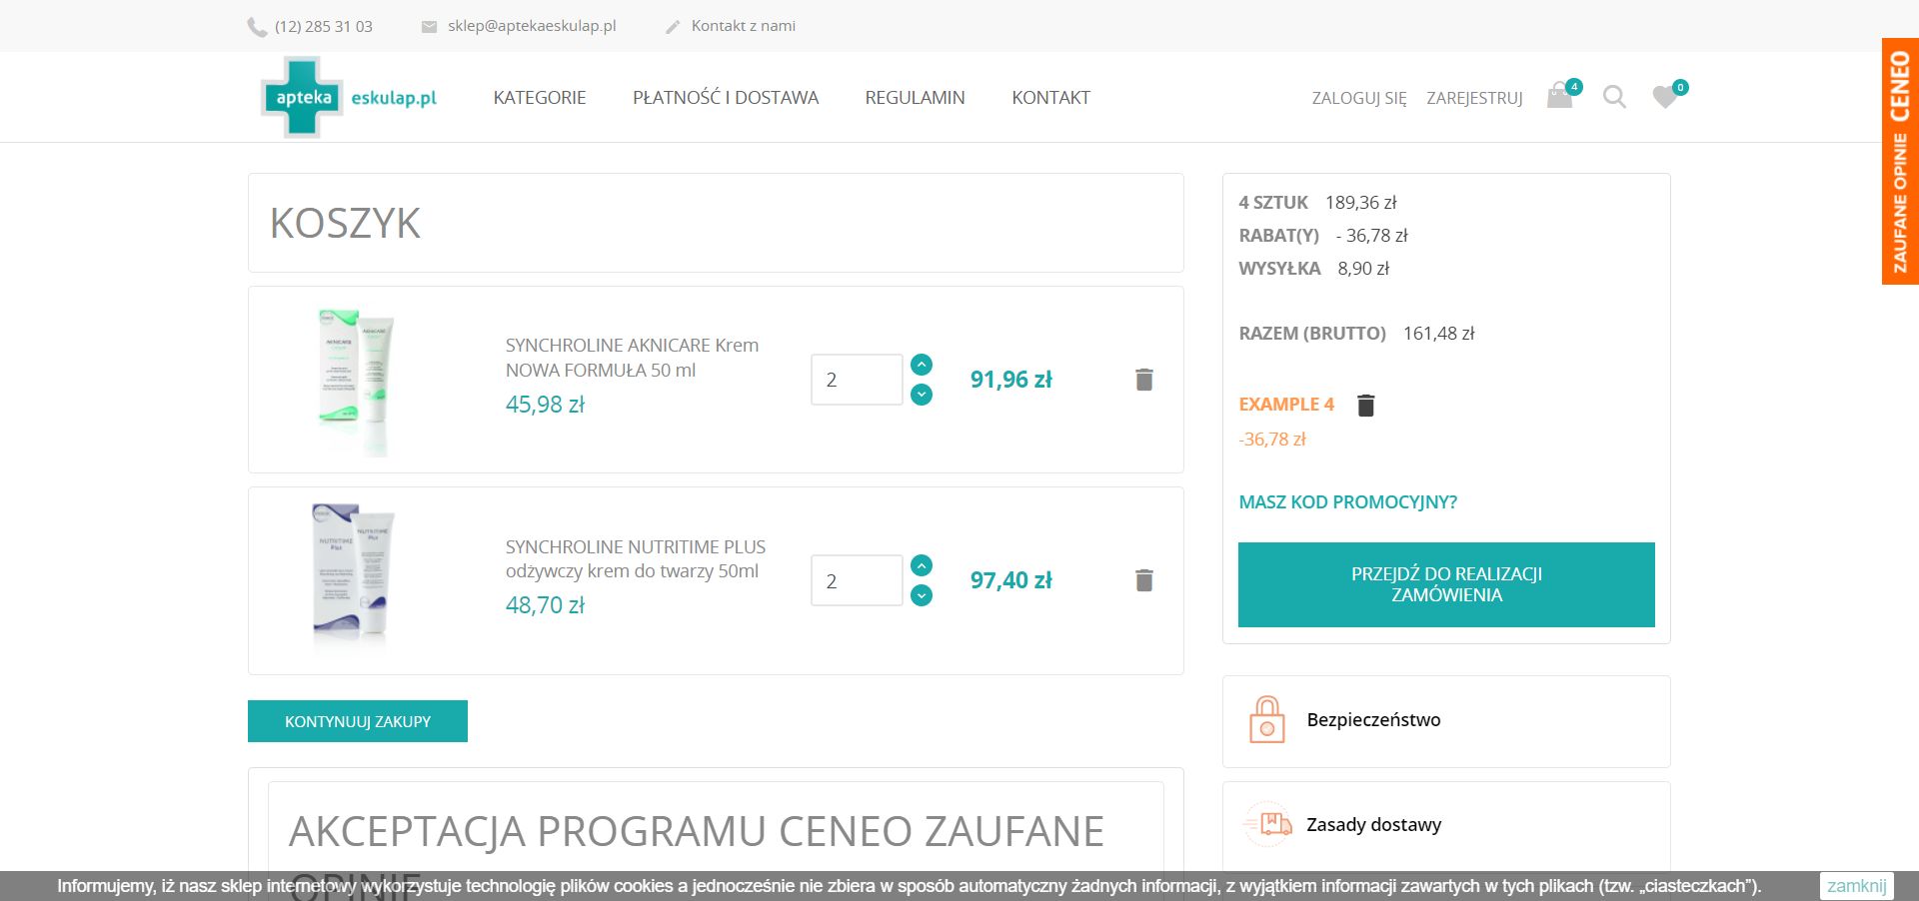Click the KOSZYK page heading
The width and height of the screenshot is (1919, 901).
coord(346,223)
